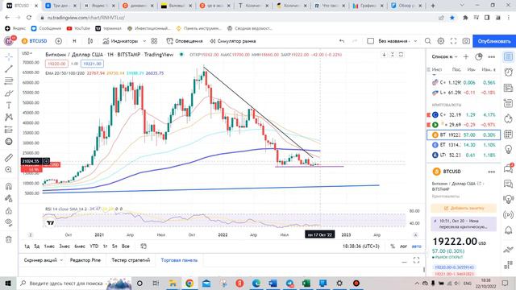Click Добавить заметку add note button
This screenshot has height=290, width=516.
coord(464,208)
